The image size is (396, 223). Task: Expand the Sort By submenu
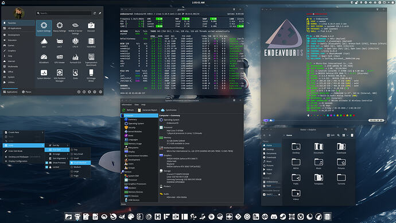(x=57, y=145)
